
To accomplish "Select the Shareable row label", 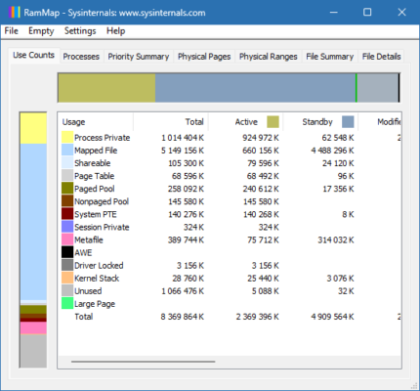I will pos(93,163).
